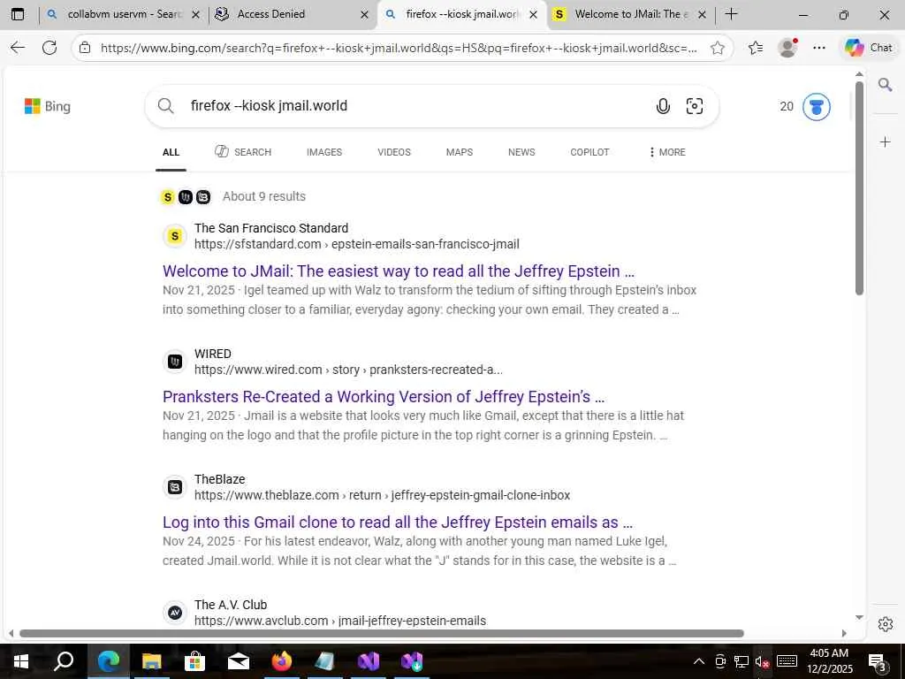Click the search magnifier in Bing box
Screen dimensions: 905x679
(165, 106)
